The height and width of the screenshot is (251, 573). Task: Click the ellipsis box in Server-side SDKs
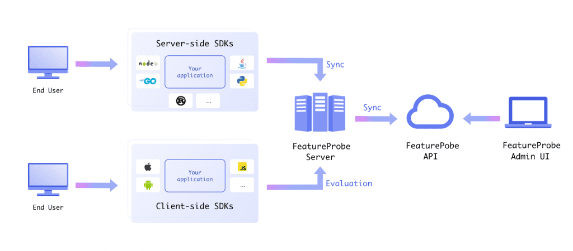(208, 101)
